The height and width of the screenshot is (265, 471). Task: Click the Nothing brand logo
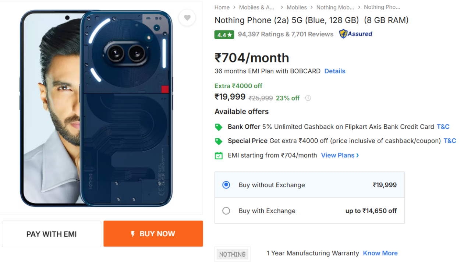pyautogui.click(x=232, y=254)
